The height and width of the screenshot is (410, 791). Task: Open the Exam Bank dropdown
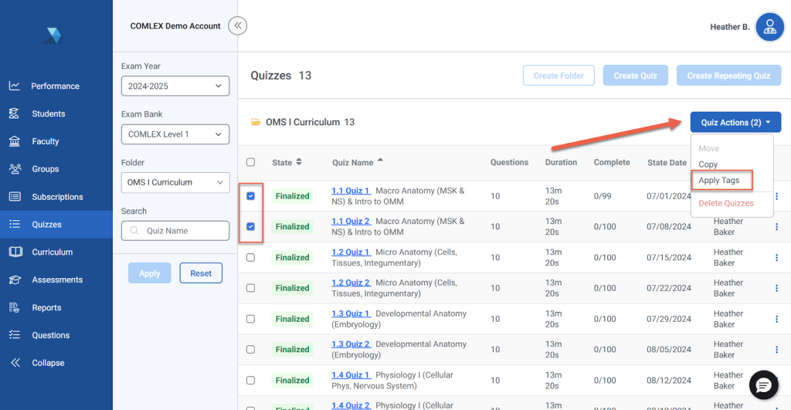(x=175, y=134)
